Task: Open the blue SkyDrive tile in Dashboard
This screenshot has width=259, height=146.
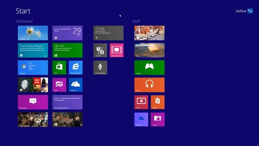Action: pyautogui.click(x=76, y=85)
